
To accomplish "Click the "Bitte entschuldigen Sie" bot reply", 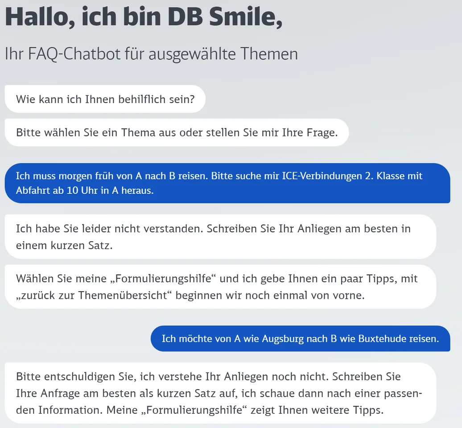I will tap(220, 393).
